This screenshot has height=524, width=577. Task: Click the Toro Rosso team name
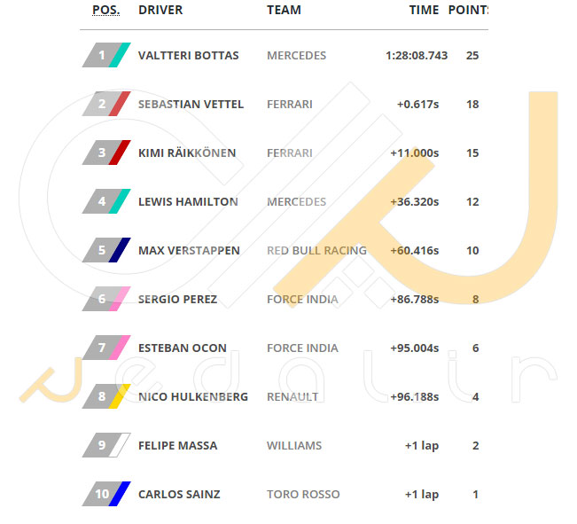point(303,494)
